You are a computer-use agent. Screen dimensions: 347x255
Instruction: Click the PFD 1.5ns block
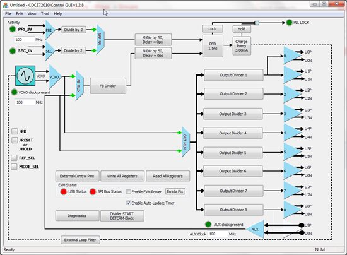(213, 46)
